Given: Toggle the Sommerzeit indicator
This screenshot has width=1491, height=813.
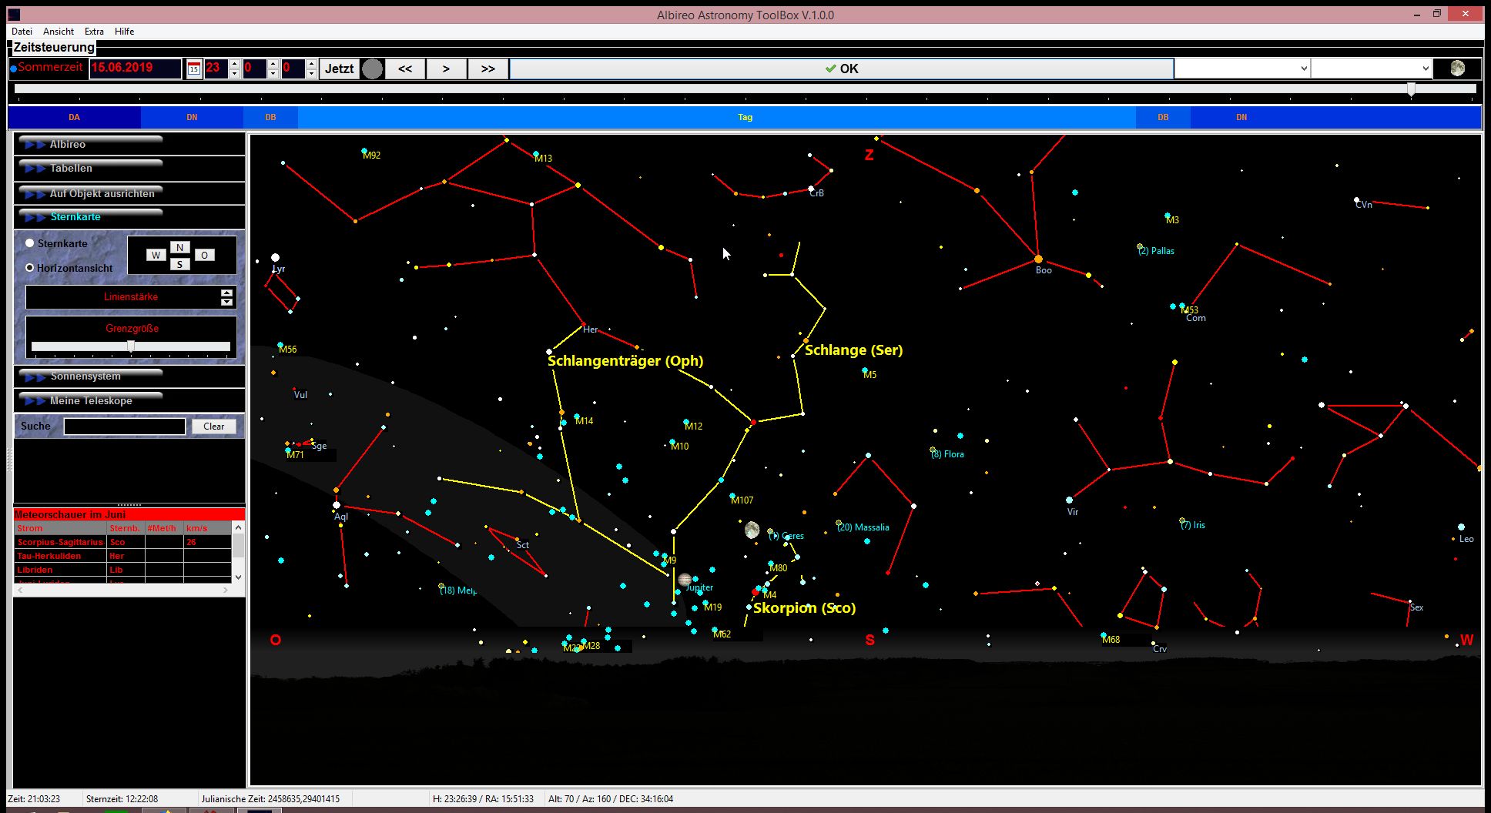Looking at the screenshot, I should point(13,69).
